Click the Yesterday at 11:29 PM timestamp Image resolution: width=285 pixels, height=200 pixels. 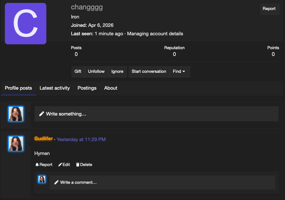pos(81,139)
